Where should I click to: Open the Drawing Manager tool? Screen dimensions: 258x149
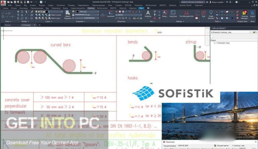[x=245, y=15]
